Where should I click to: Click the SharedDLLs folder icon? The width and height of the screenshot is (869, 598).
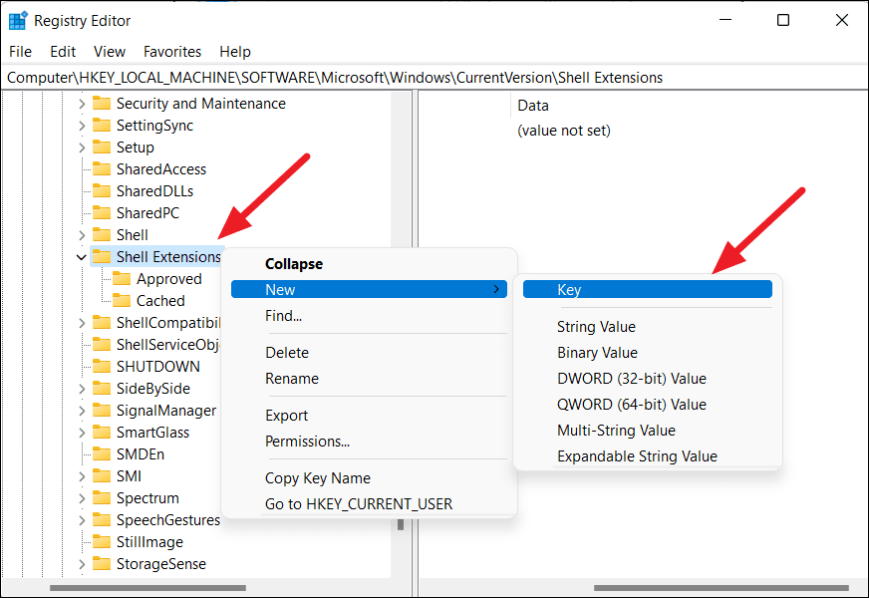coord(102,191)
